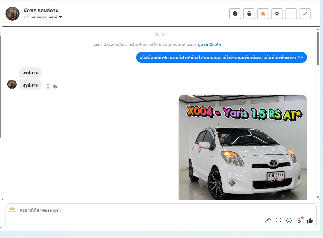Open the contact name นักชก แดนอิสาน

[x=41, y=10]
